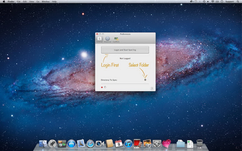This screenshot has height=151, width=242.
Task: Open the Go menu in menu bar
Action: [38, 2]
